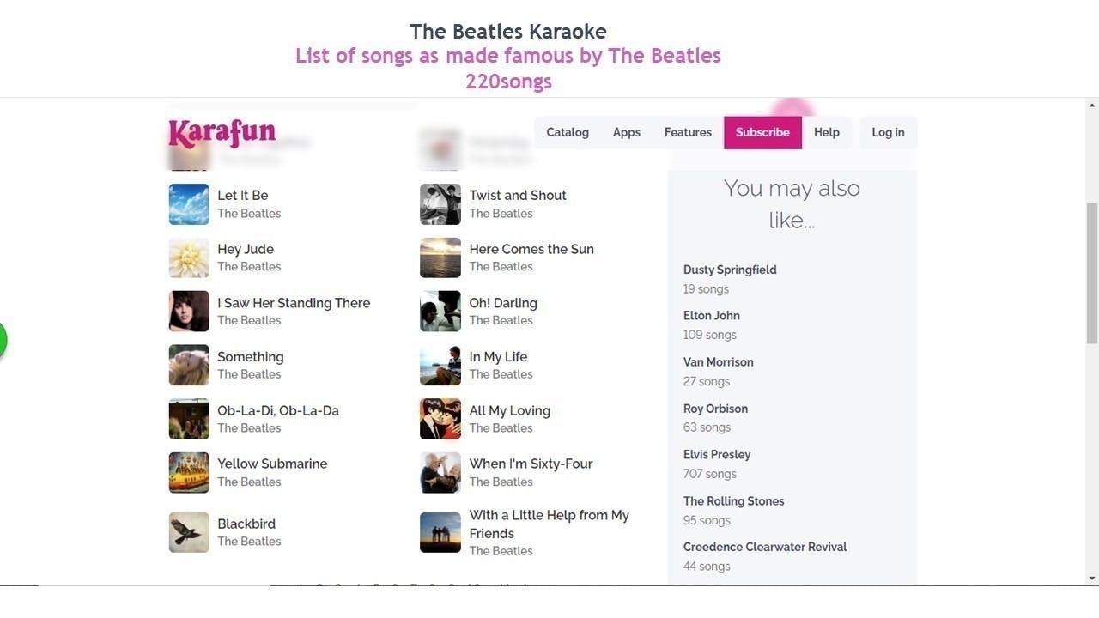1099x618 pixels.
Task: Open the Something song thumbnail
Action: pos(189,365)
